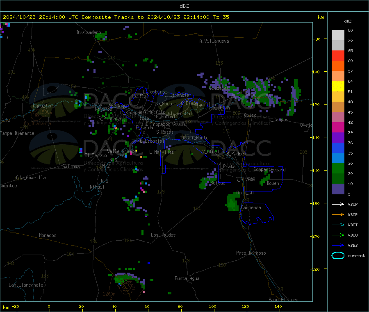369x312 pixels.
Task: Click the 'El_Desvio' map label
Action: (x=96, y=155)
